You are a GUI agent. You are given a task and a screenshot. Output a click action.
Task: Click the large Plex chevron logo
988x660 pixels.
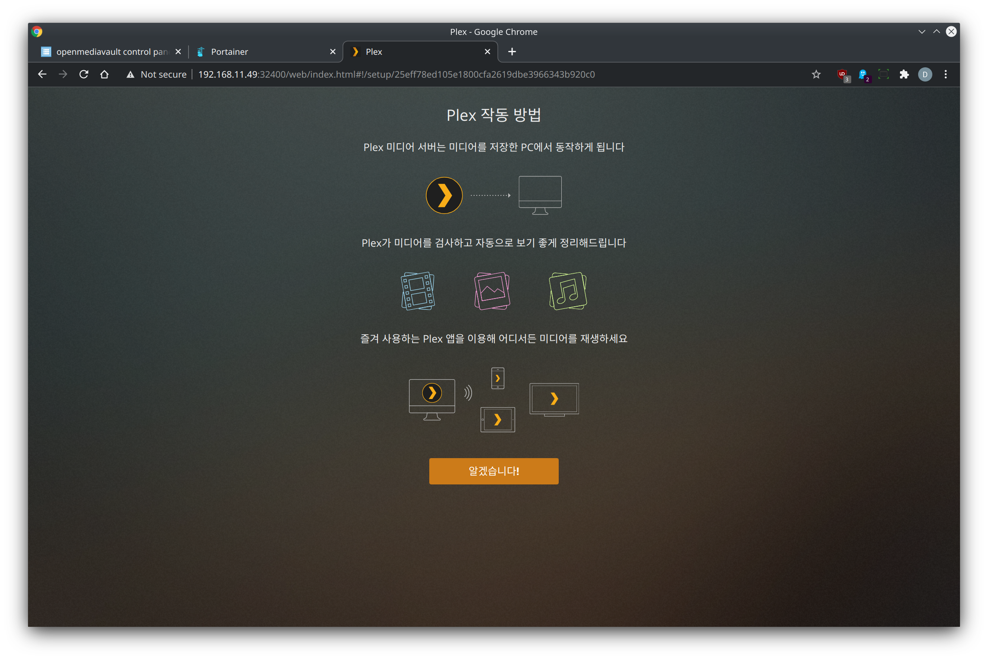pos(444,195)
